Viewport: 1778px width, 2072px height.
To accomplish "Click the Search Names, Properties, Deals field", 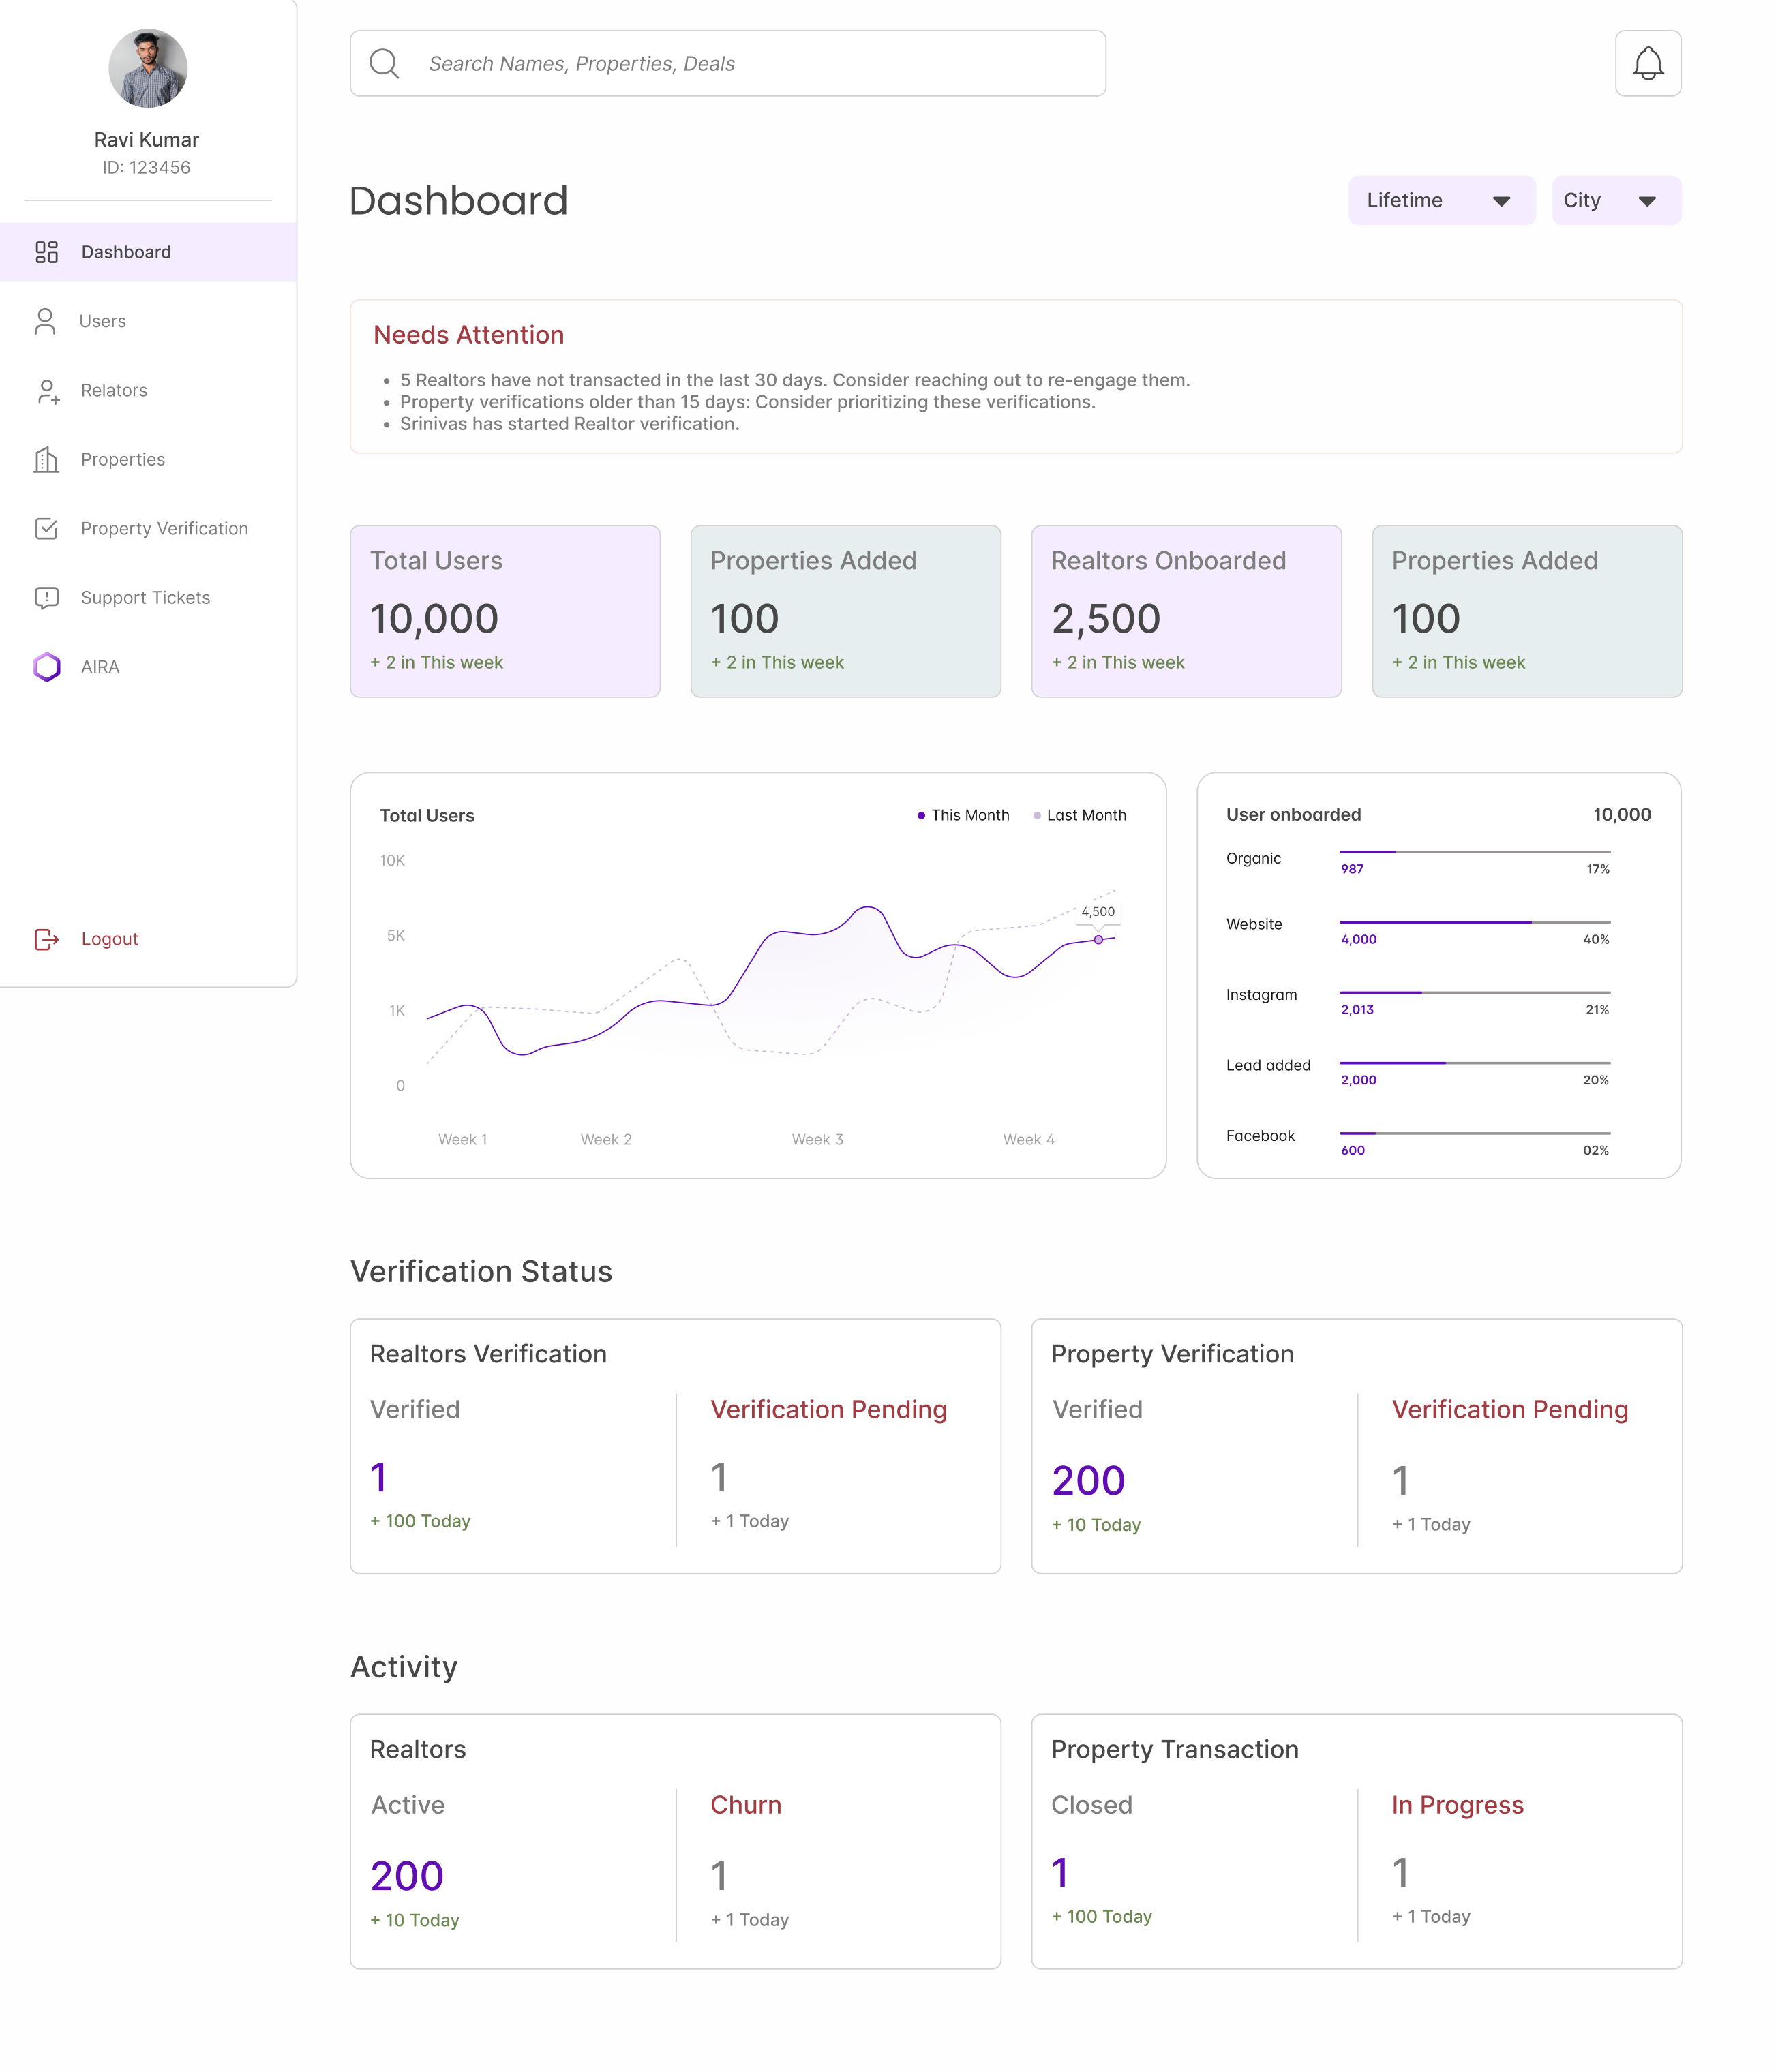I will coord(727,63).
